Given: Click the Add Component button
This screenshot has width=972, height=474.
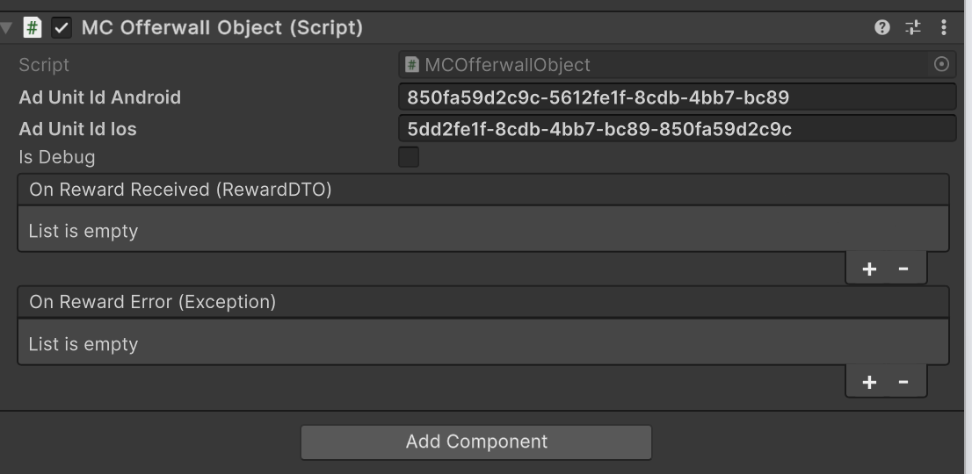Looking at the screenshot, I should tap(476, 442).
